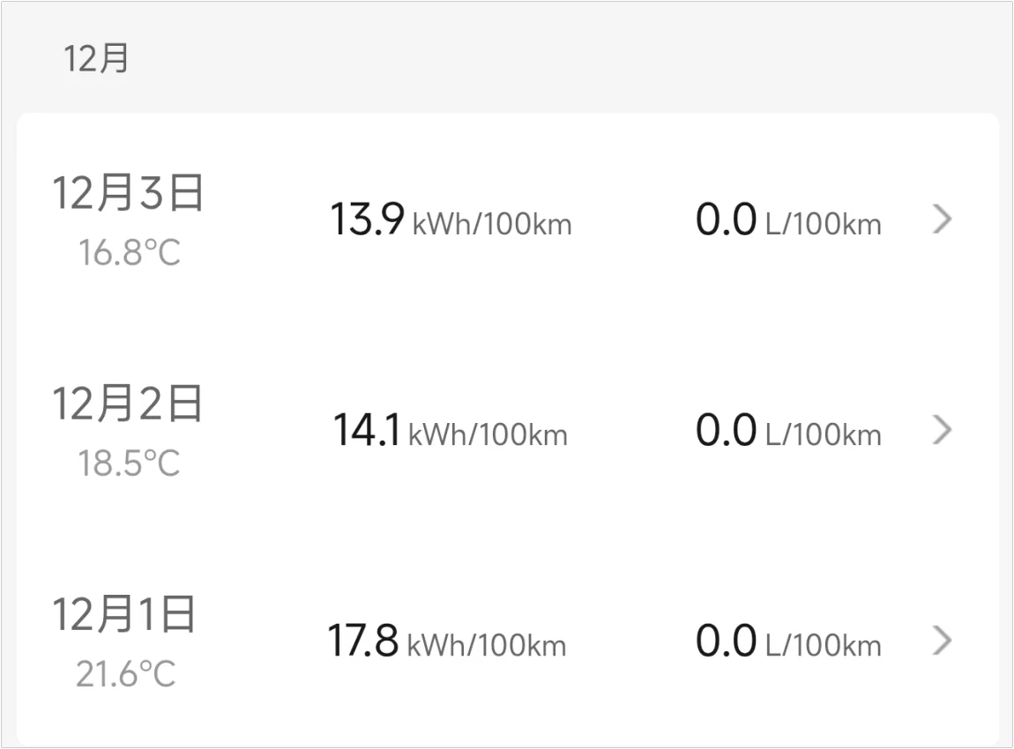The height and width of the screenshot is (749, 1014).
Task: Click the chevron on 12月1日 row
Action: (942, 641)
